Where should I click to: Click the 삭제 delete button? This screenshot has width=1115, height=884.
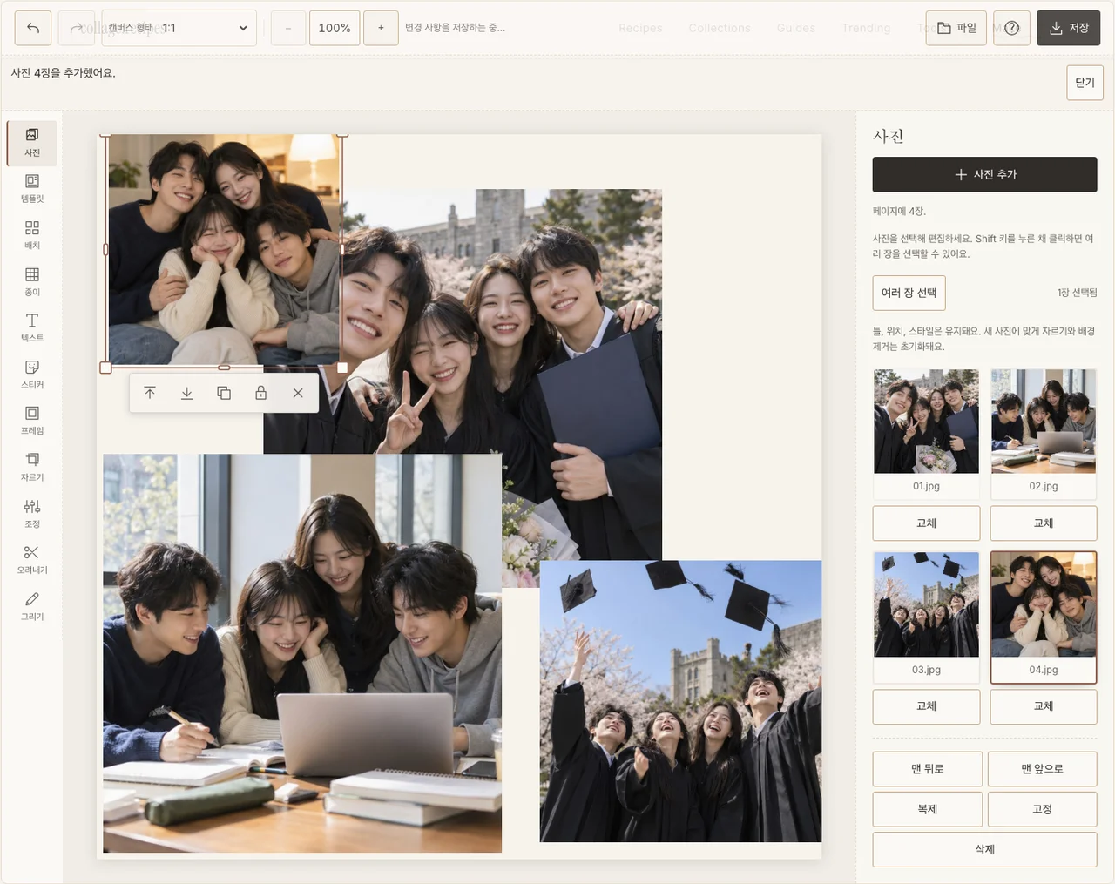point(985,849)
